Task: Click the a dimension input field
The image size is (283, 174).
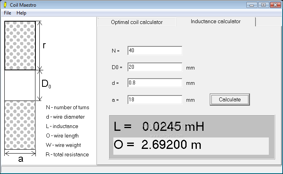Action: click(155, 100)
